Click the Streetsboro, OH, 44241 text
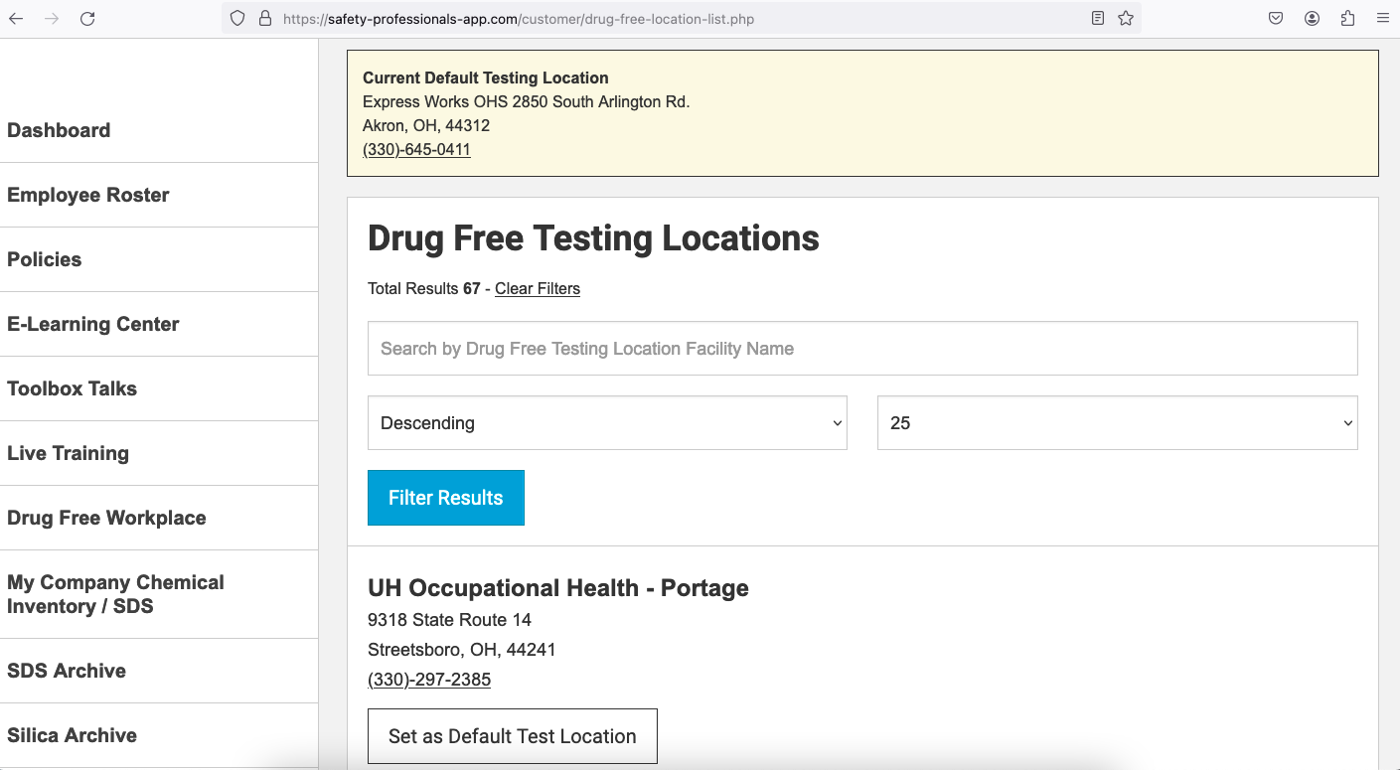 (462, 650)
